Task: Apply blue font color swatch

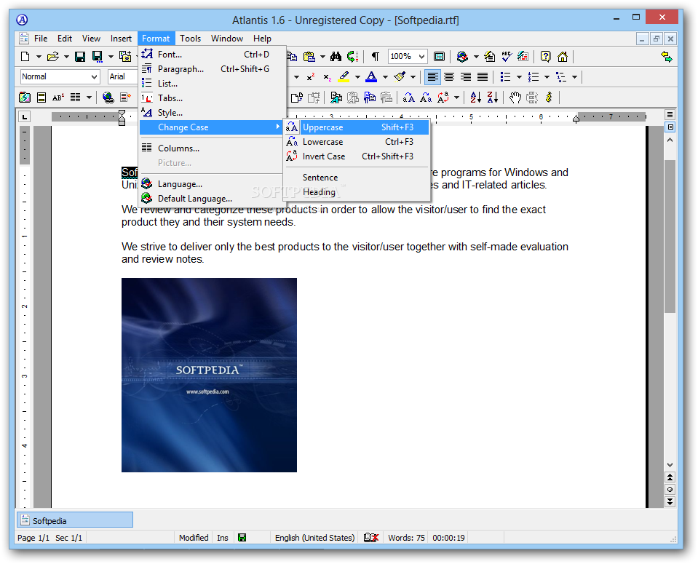Action: (371, 77)
